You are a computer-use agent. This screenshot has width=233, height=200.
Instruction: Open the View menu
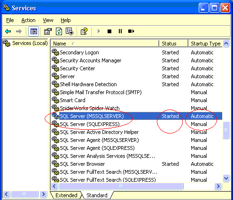pyautogui.click(x=48, y=20)
